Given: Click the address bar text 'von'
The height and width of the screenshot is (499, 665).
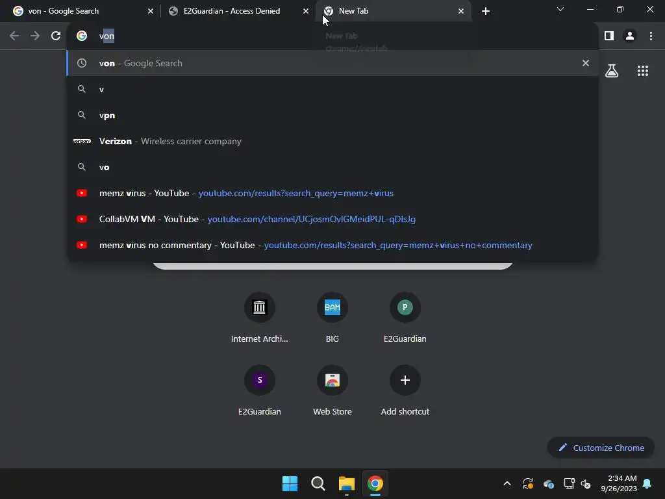Looking at the screenshot, I should (107, 36).
